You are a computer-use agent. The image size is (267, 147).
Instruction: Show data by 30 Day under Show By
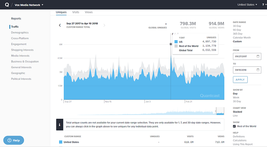237,101
